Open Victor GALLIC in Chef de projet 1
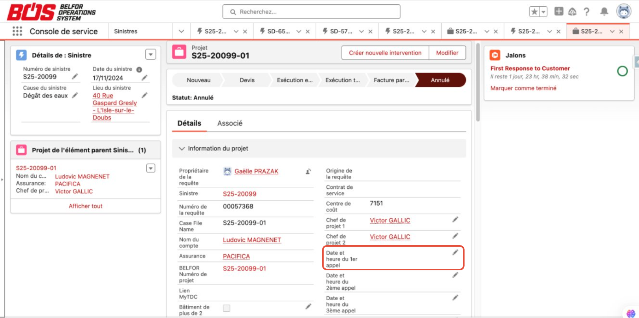Viewport: 639px width, 318px height. click(x=390, y=220)
